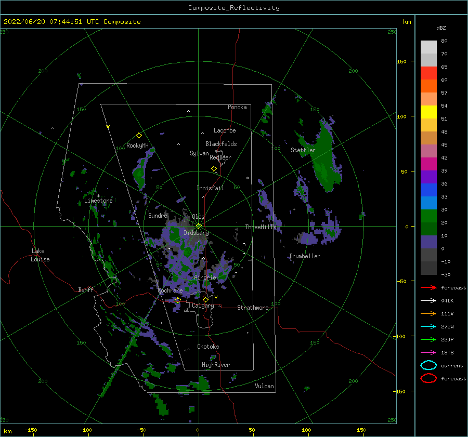Click the Banff label
This screenshot has width=468, height=437.
[x=86, y=289]
